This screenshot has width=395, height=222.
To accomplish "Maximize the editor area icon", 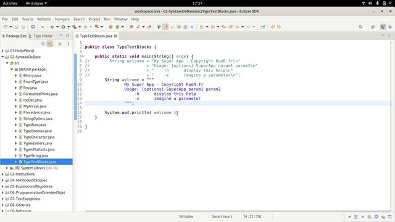I will point(389,36).
